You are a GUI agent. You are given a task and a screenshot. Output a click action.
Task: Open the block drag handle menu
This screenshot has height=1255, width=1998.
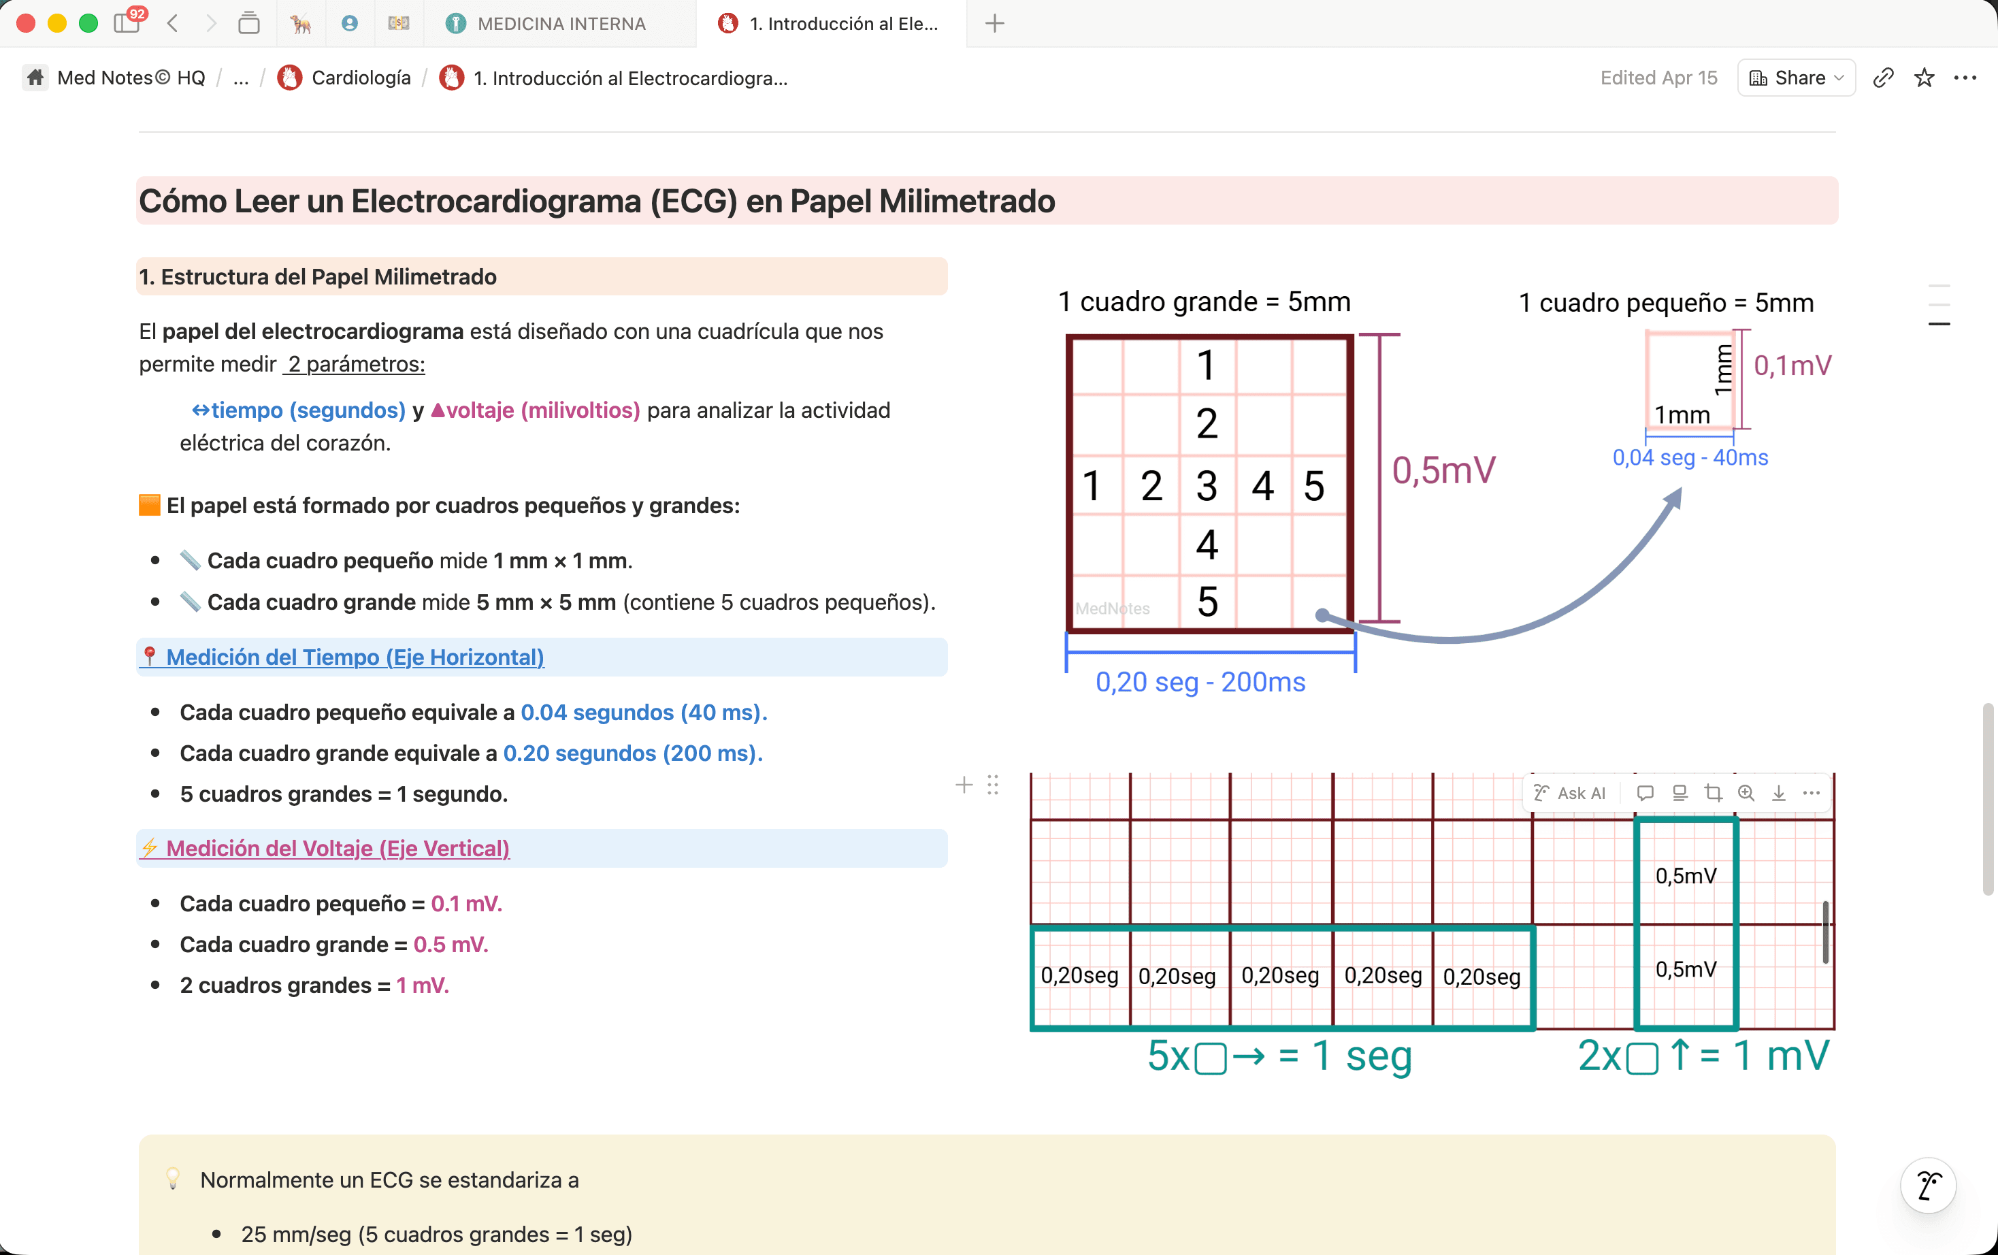click(x=992, y=784)
